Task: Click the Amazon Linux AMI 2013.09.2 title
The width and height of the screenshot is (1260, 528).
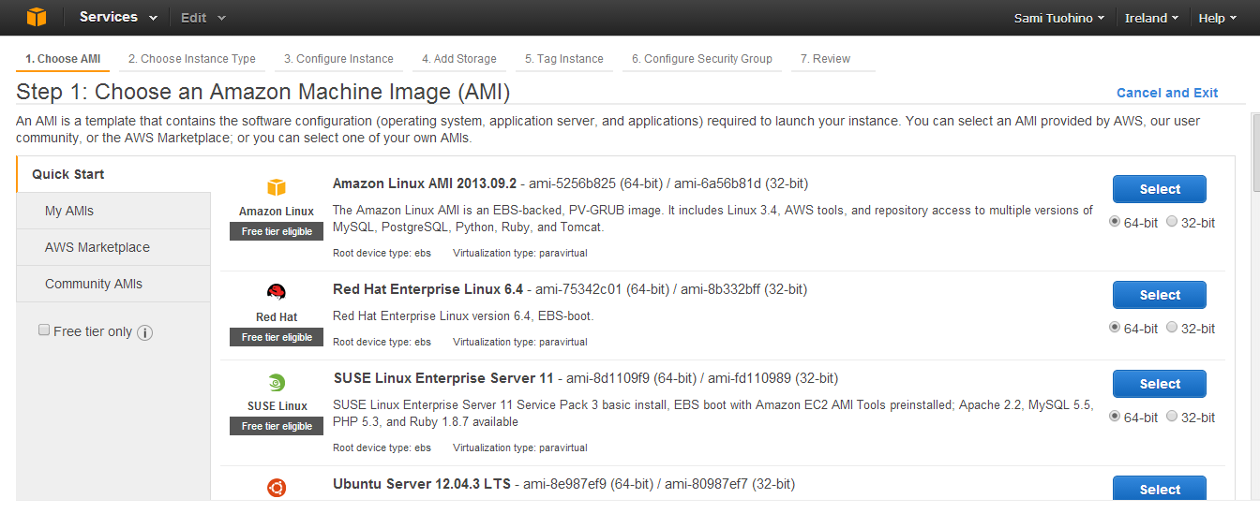Action: click(x=425, y=183)
